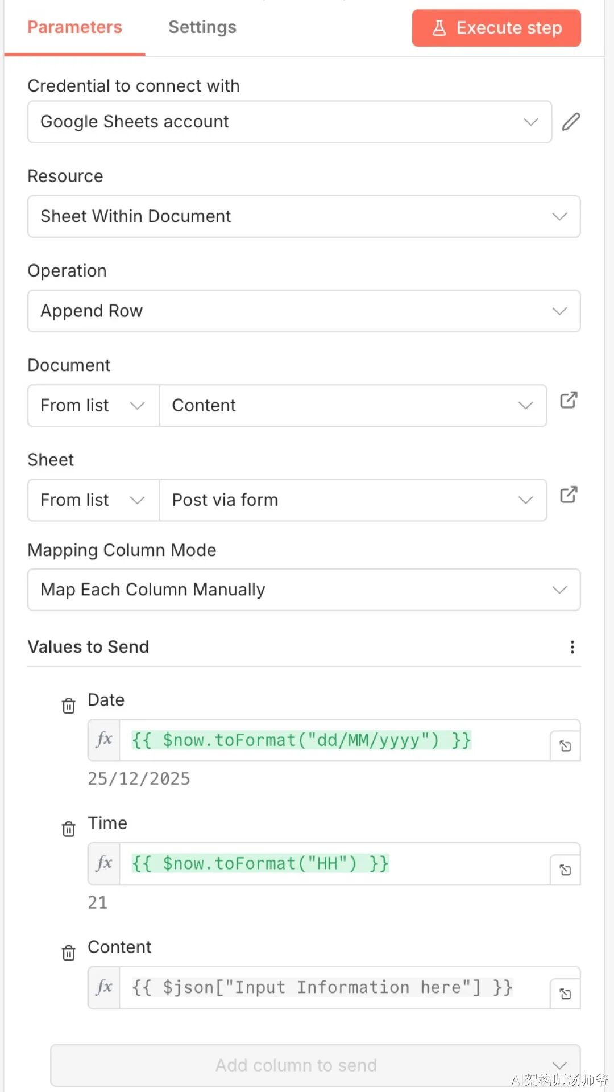Viewport: 614px width, 1092px height.
Task: Remove the Time column using trash icon
Action: [69, 829]
